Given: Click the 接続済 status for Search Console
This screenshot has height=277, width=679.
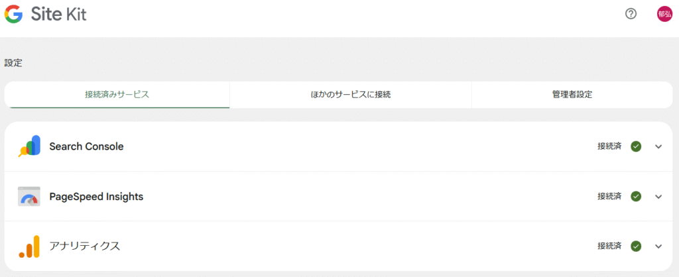Looking at the screenshot, I should 609,146.
